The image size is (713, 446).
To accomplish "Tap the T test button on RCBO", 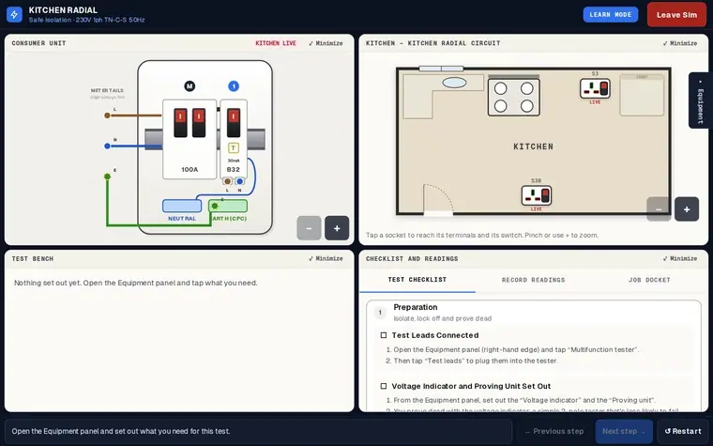I will [234, 148].
